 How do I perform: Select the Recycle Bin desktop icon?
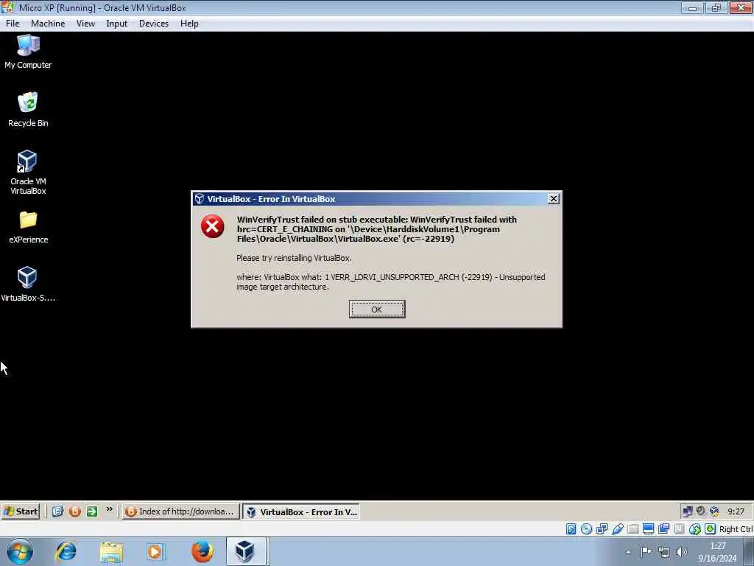coord(28,110)
